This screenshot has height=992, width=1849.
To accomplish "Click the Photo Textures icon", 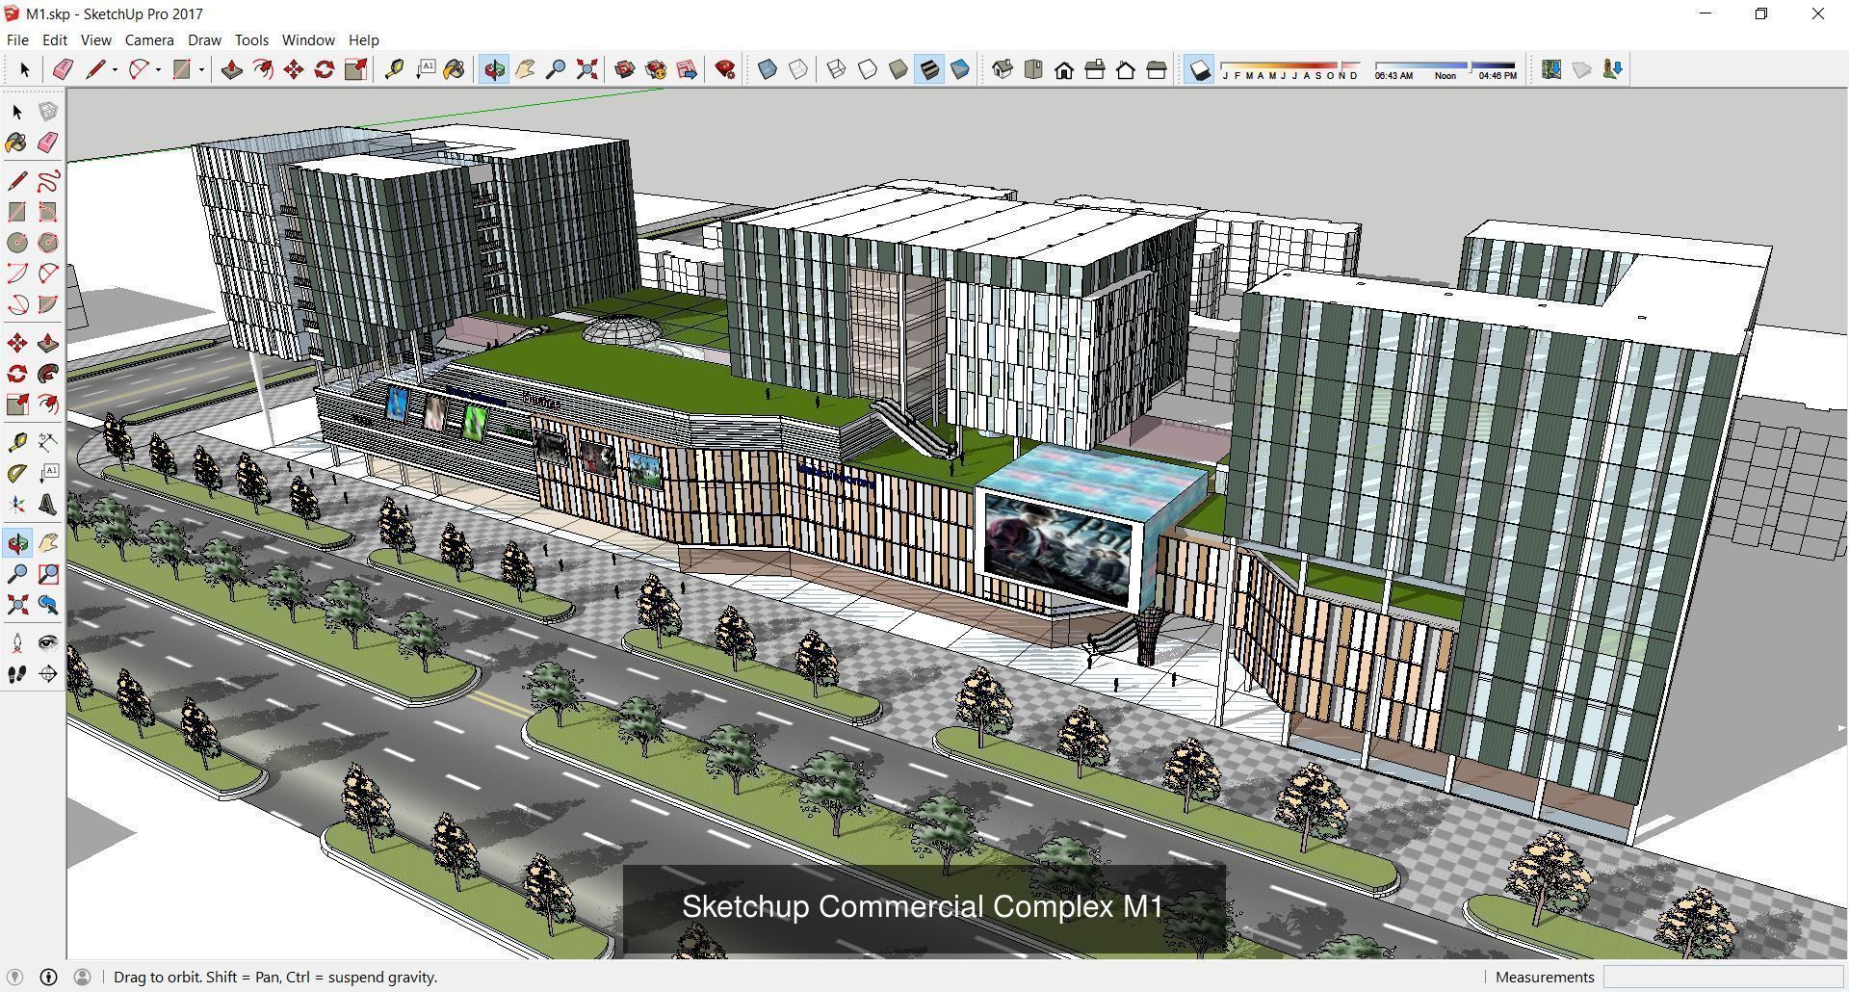I will pyautogui.click(x=1613, y=69).
